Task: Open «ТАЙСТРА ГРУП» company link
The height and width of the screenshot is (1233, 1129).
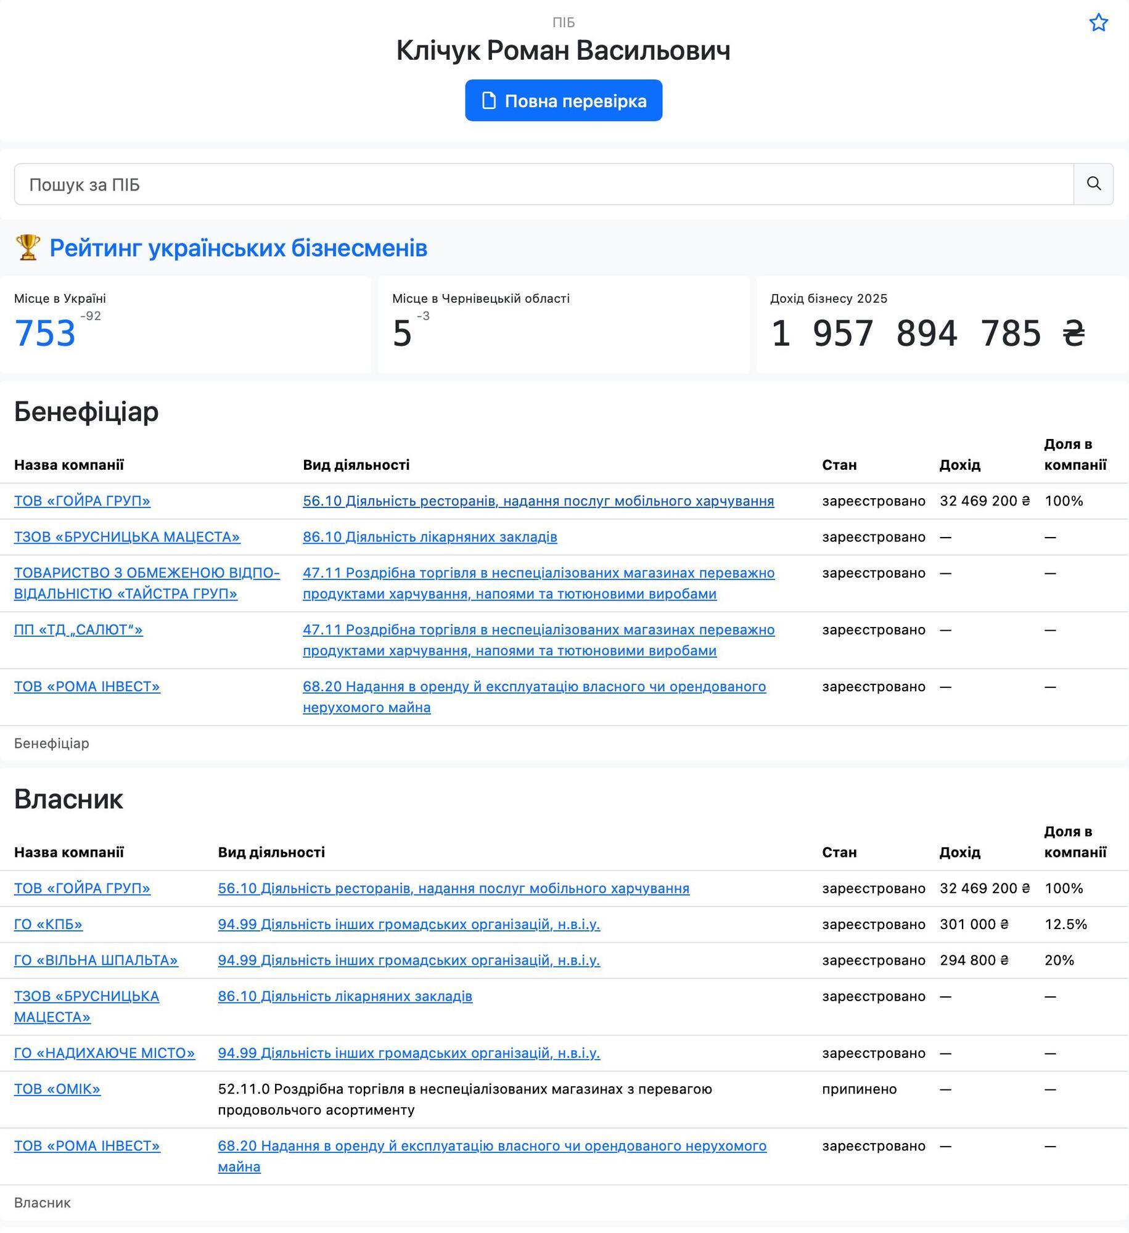Action: pyautogui.click(x=147, y=583)
